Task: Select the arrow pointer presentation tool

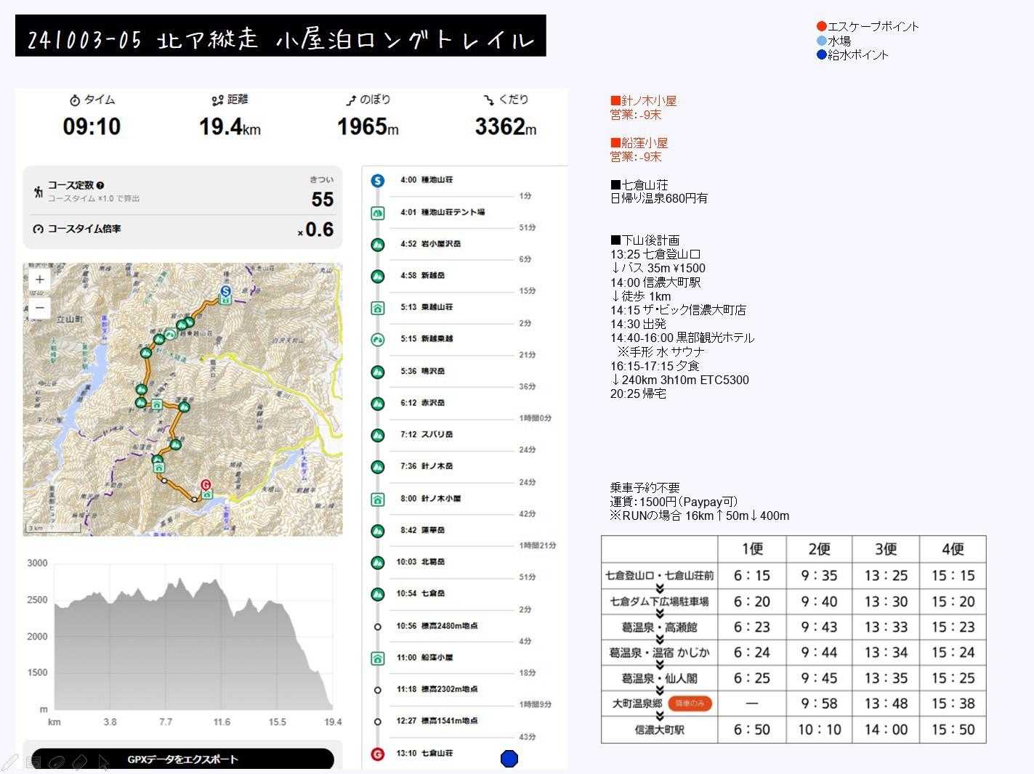Action: click(x=103, y=762)
